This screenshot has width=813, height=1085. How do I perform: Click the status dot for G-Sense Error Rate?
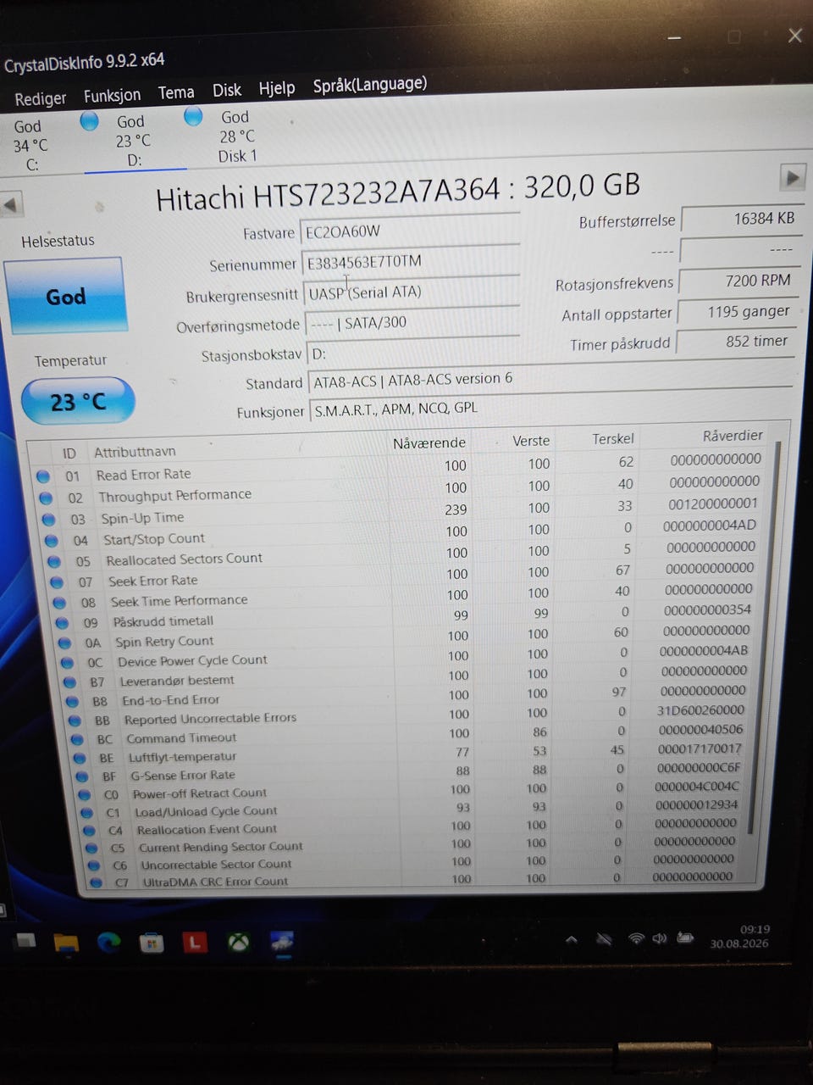tap(82, 776)
